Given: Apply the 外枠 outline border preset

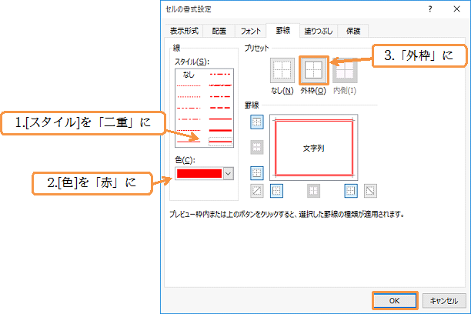Looking at the screenshot, I should (x=313, y=72).
